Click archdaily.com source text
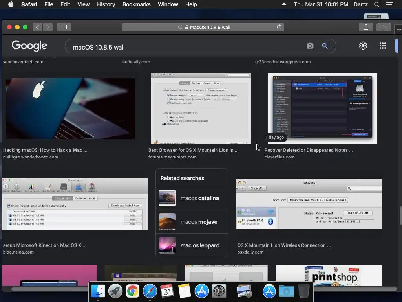 [x=136, y=62]
